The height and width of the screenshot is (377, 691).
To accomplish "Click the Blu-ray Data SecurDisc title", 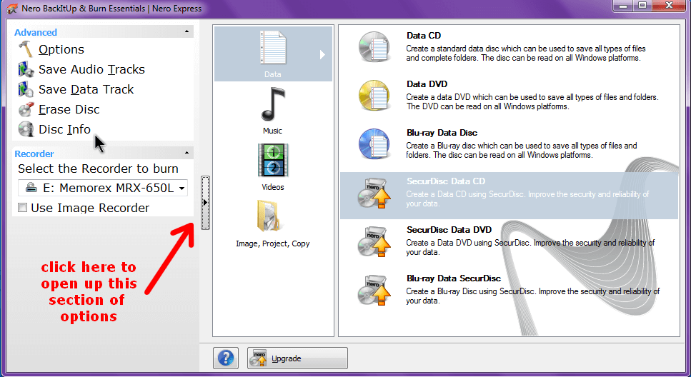I will (x=454, y=278).
